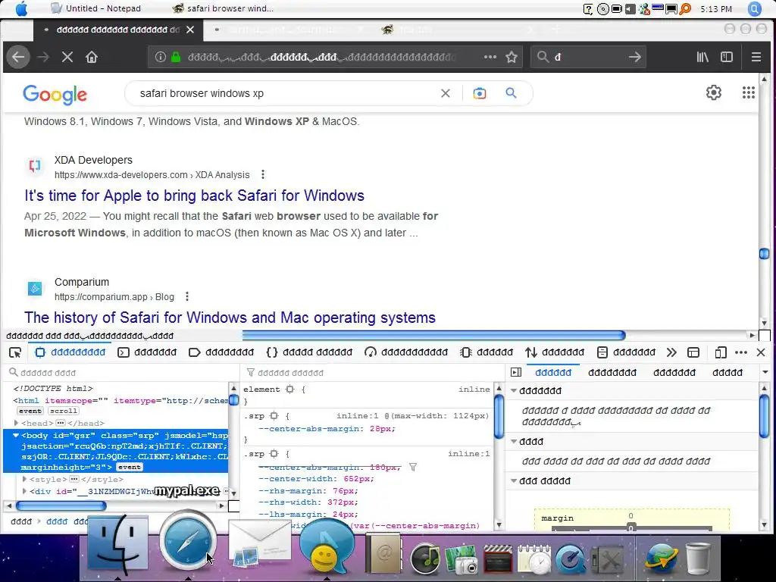Launch Finder from the dock
776x582 pixels.
pyautogui.click(x=117, y=543)
